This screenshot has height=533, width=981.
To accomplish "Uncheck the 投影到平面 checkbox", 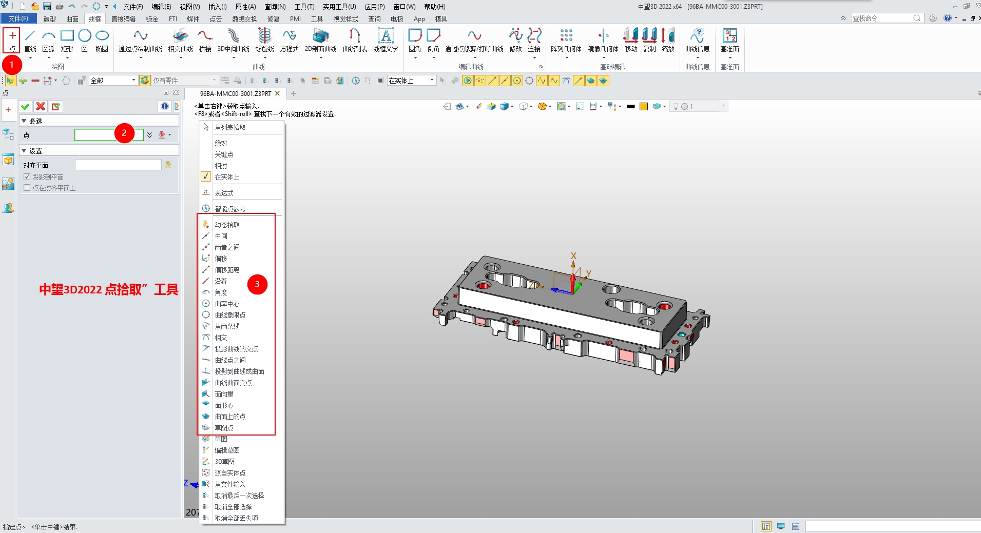I will (28, 176).
